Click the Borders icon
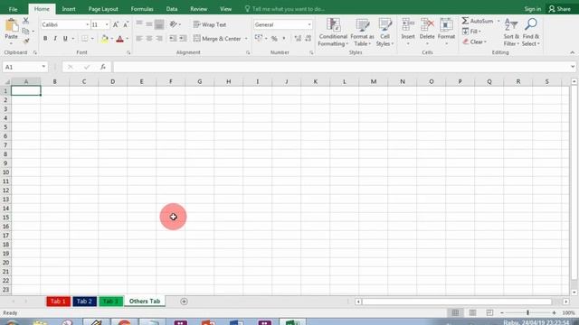Image resolution: width=579 pixels, height=325 pixels. pyautogui.click(x=85, y=38)
